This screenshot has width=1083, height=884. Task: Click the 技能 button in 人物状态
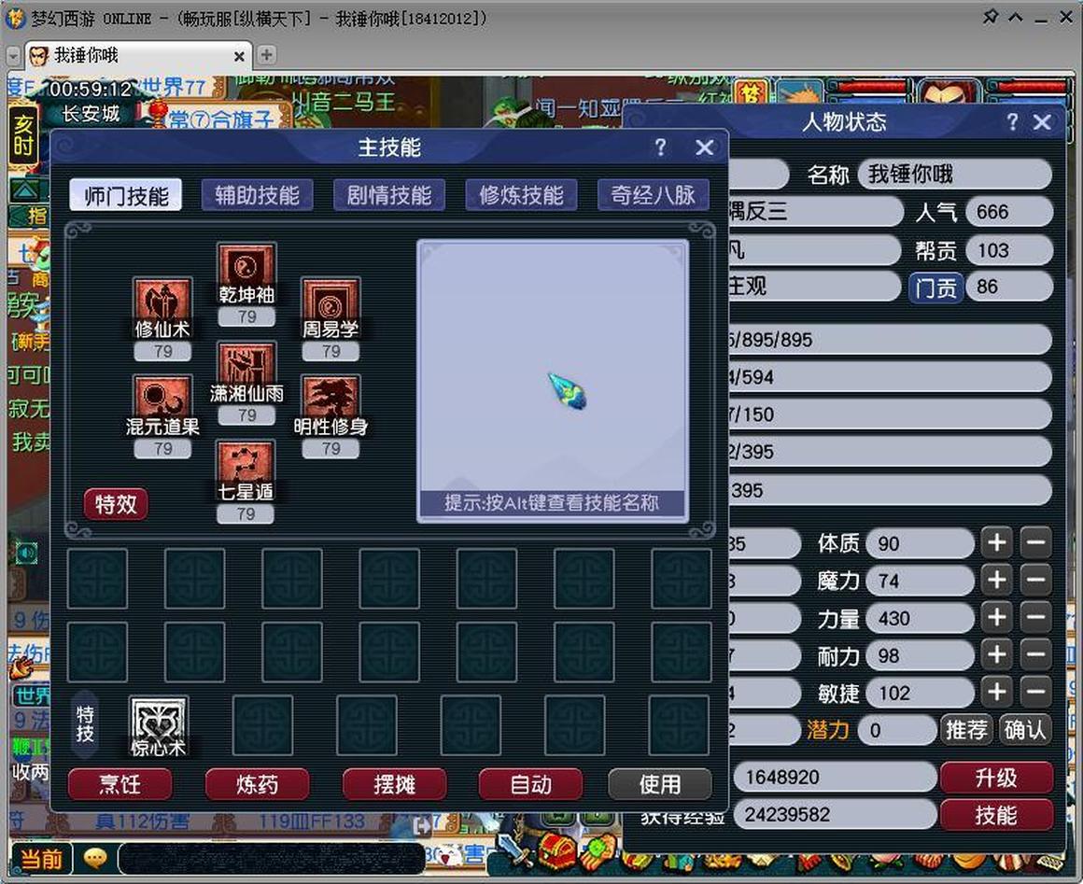coord(996,815)
